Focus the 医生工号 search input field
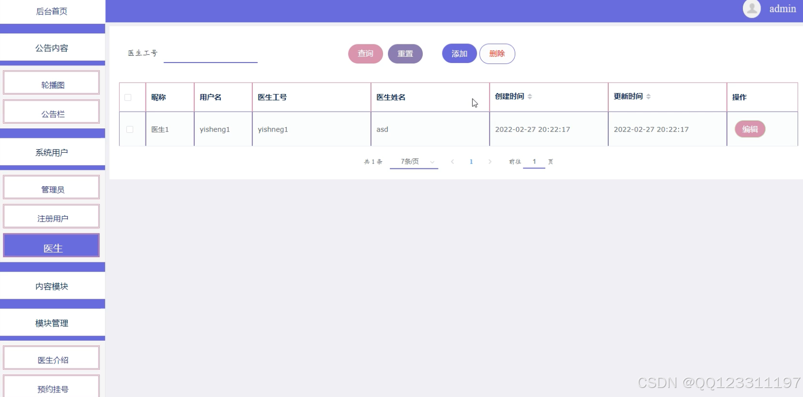 pyautogui.click(x=210, y=53)
